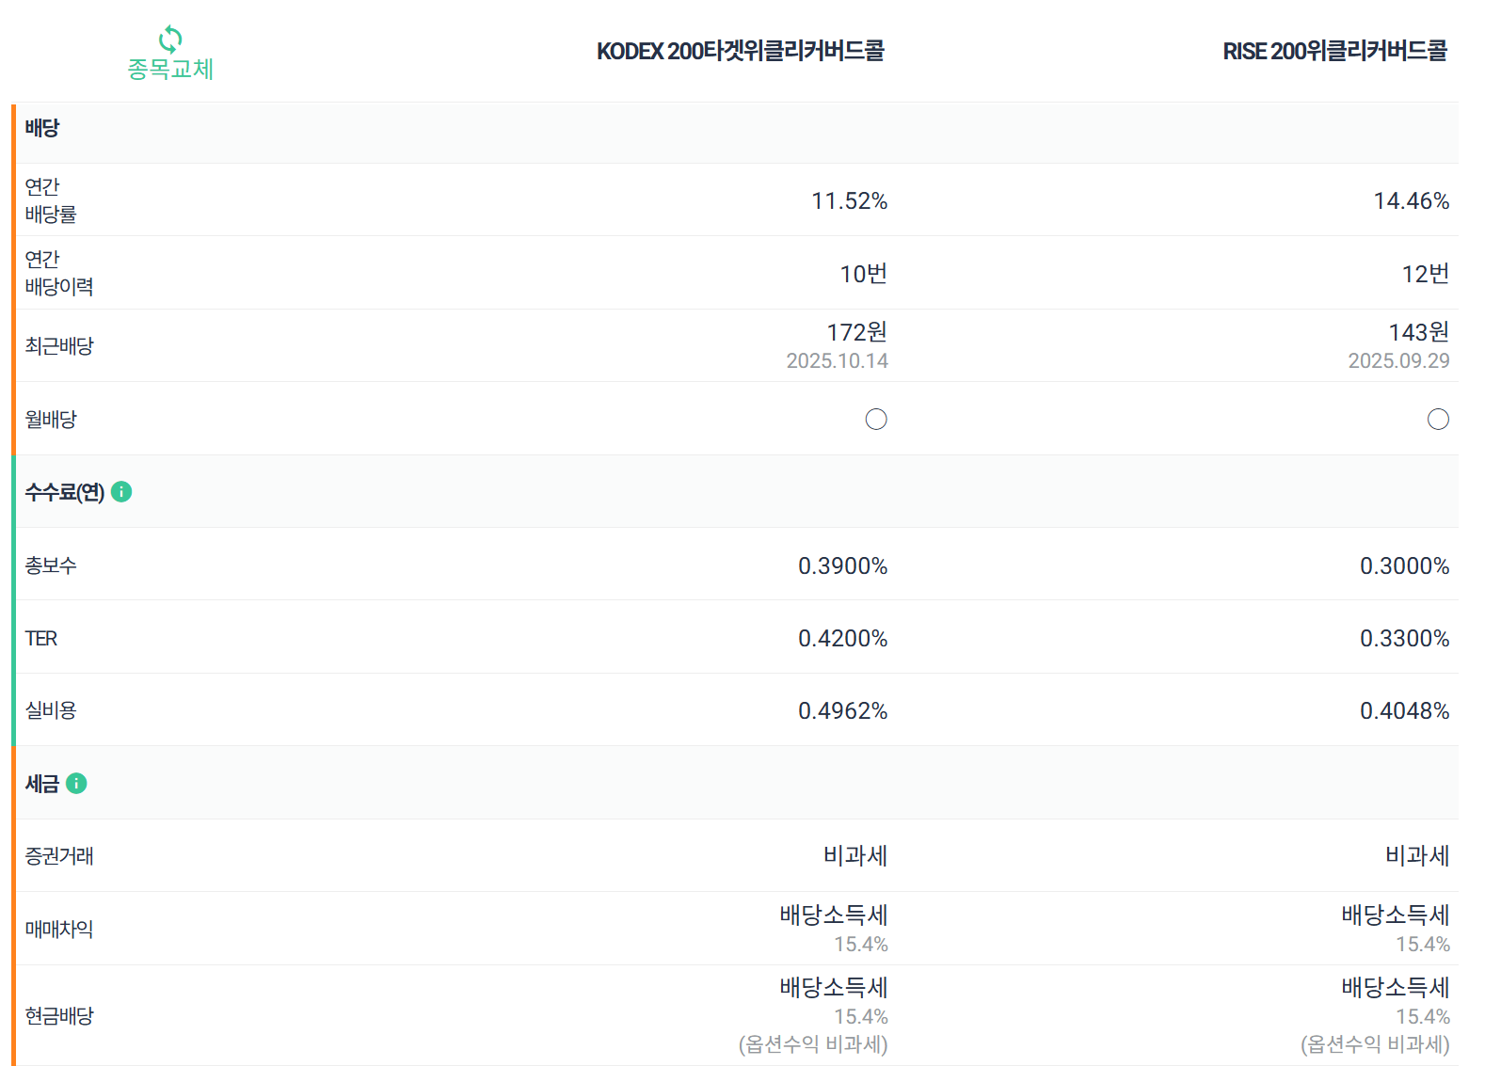Click the 월배당 circle for RISE
The height and width of the screenshot is (1066, 1485).
click(1438, 419)
